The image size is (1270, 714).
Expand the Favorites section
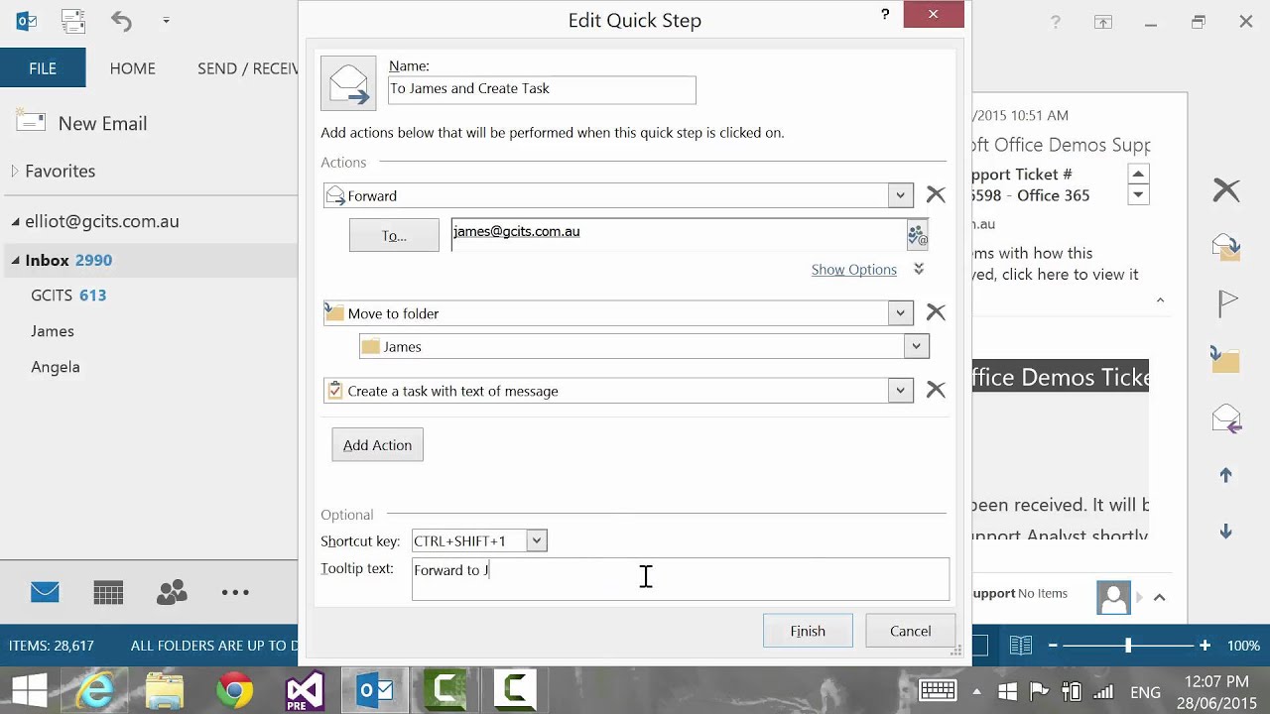tap(15, 171)
